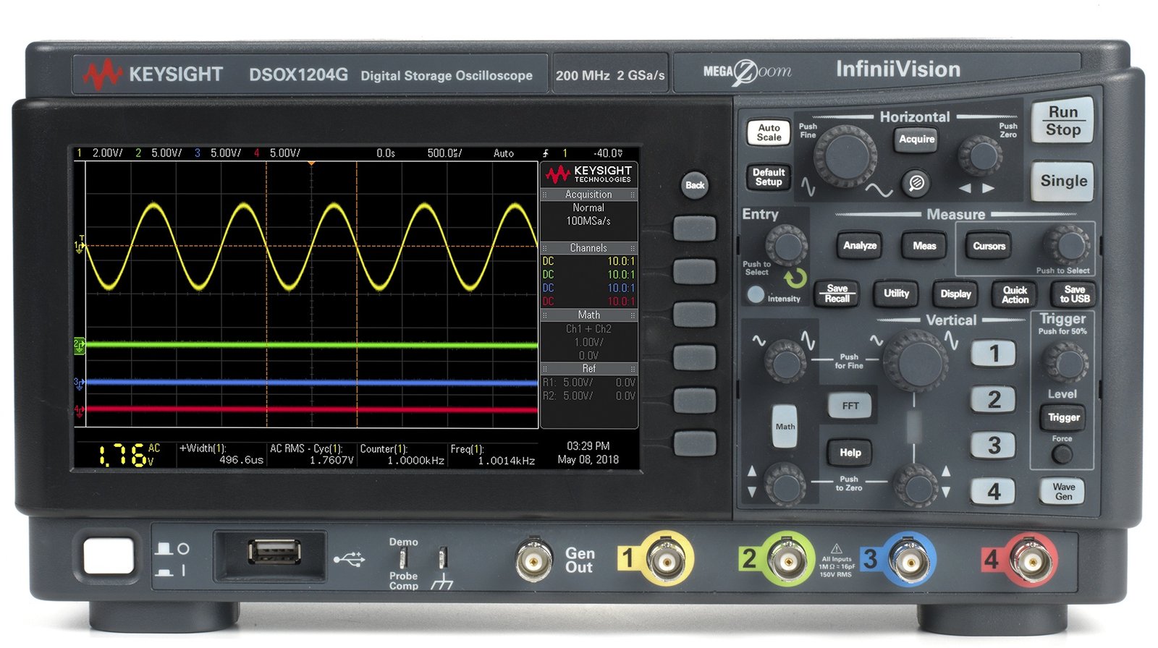Open the Utility menu
This screenshot has width=1158, height=648.
(895, 294)
